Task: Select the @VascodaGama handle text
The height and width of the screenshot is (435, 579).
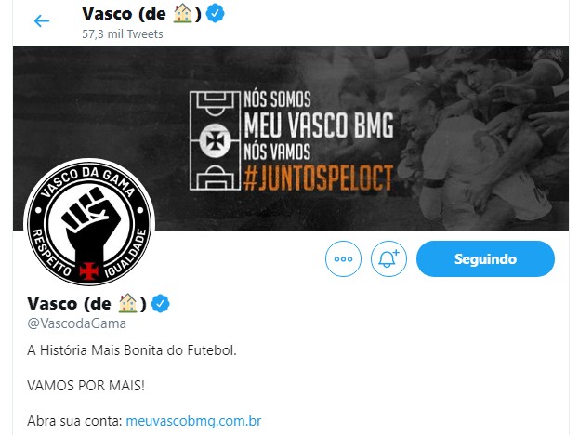Action: (77, 323)
